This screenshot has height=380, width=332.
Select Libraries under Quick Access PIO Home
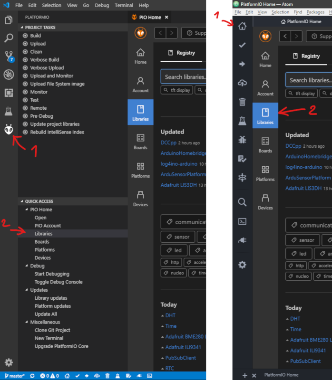coord(43,234)
